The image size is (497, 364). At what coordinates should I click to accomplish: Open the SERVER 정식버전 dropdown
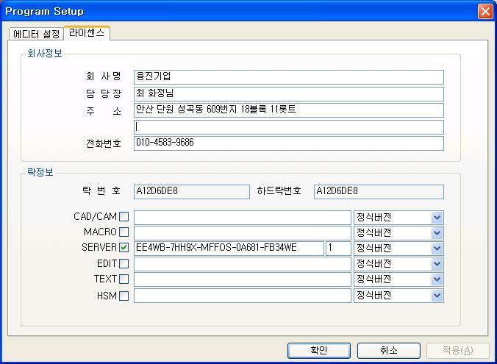tap(398, 249)
